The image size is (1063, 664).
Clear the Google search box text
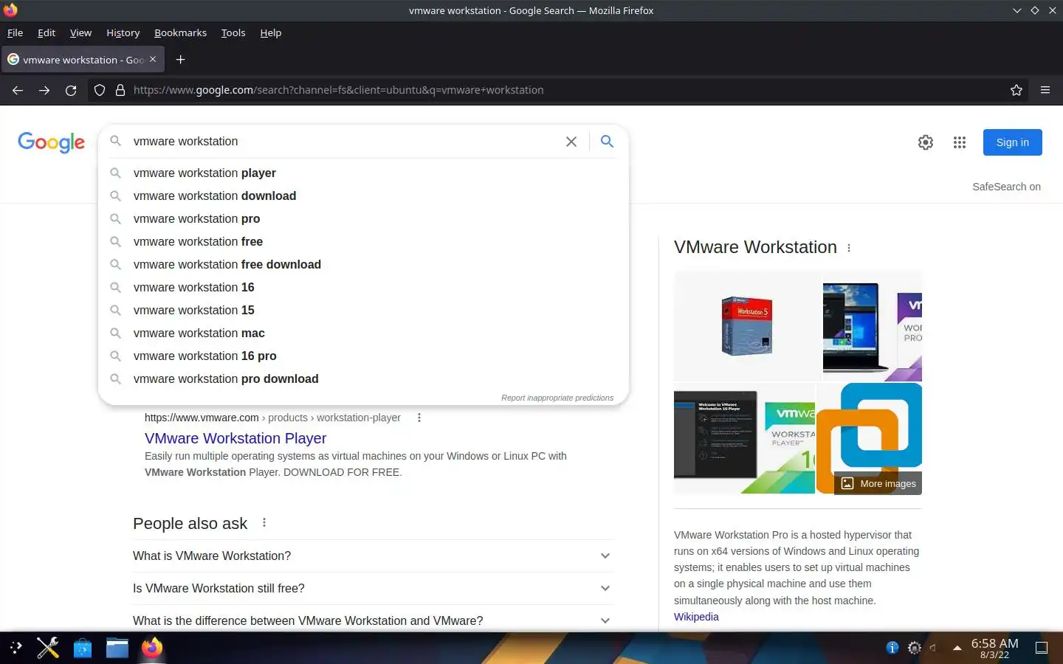(x=571, y=142)
